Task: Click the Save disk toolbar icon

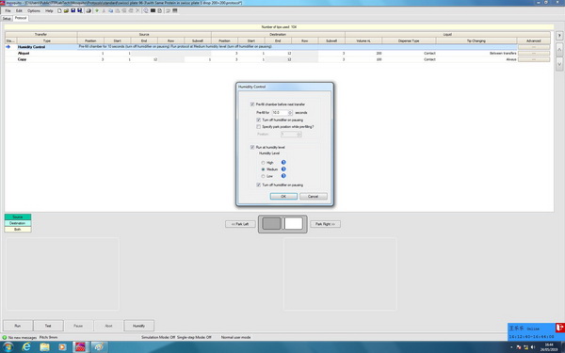Action: 73,10
